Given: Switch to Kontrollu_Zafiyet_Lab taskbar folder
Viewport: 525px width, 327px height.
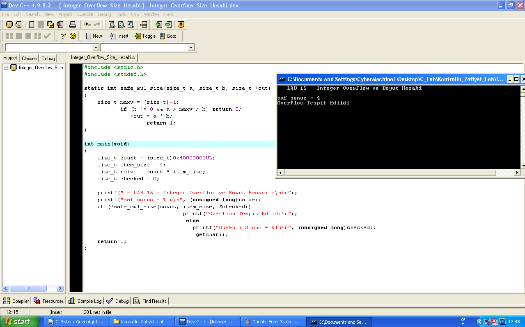Looking at the screenshot, I should (x=142, y=322).
